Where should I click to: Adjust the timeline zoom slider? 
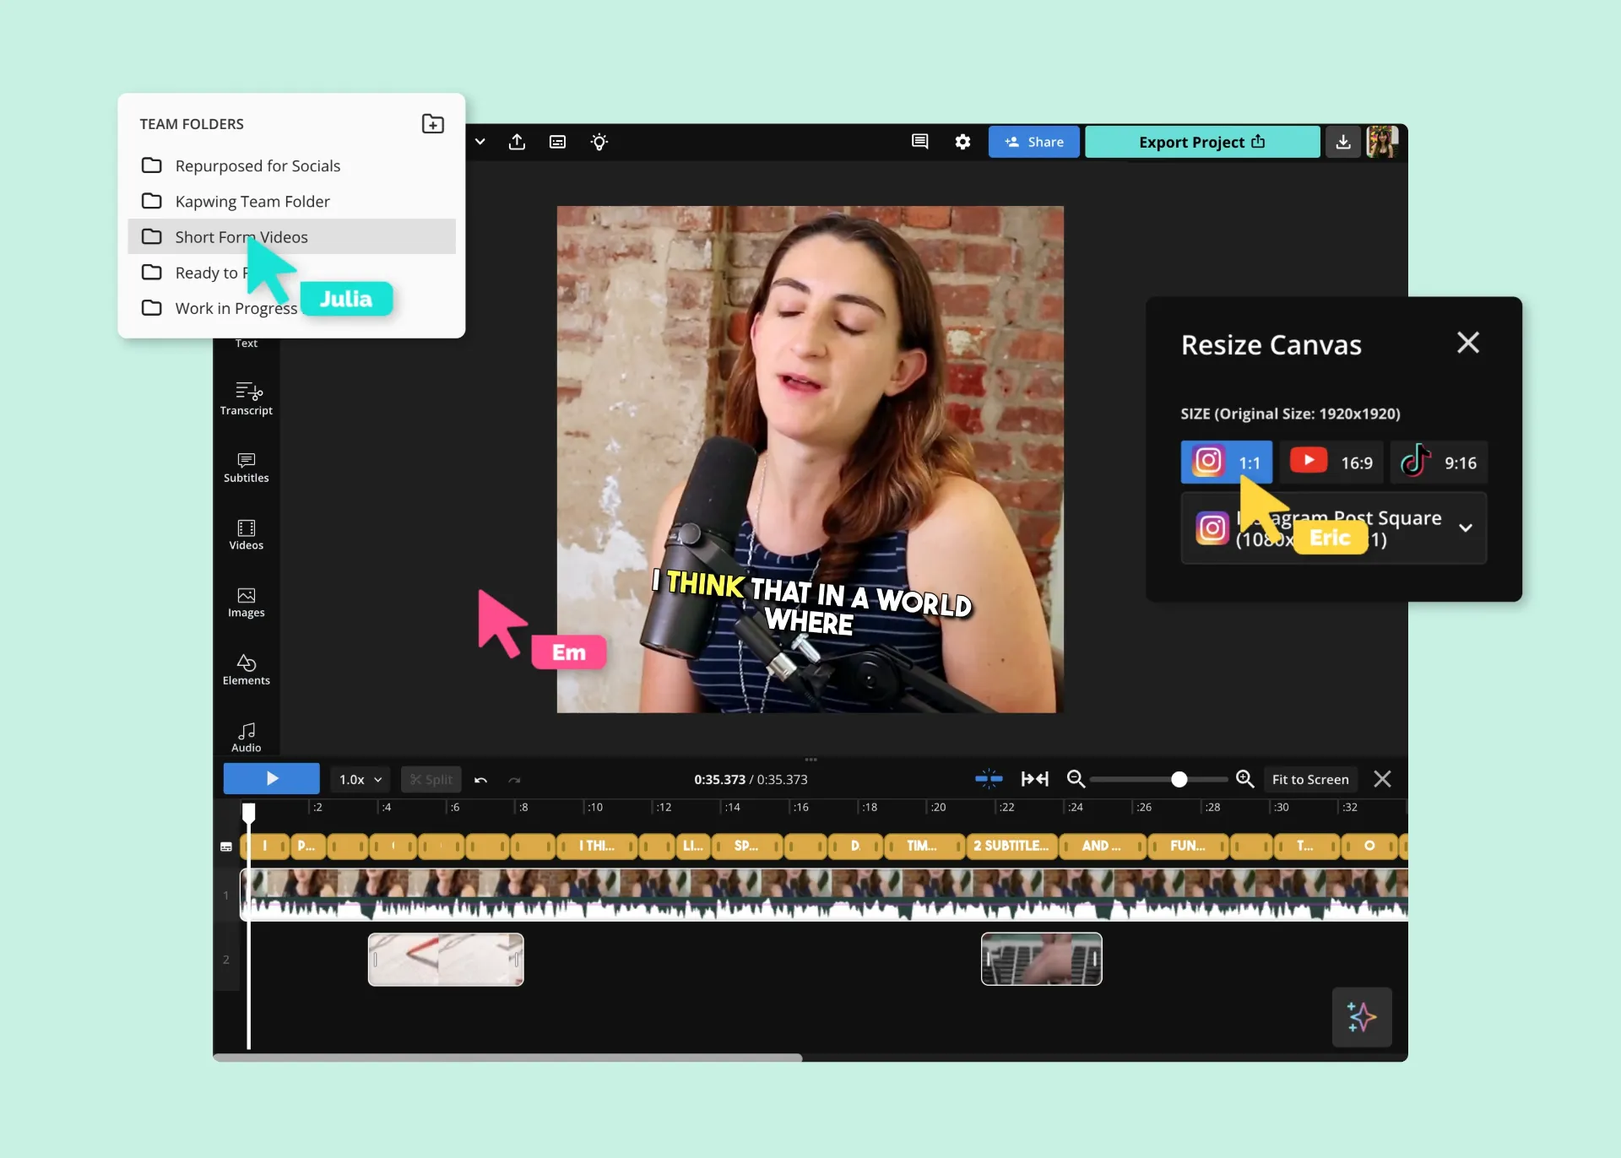(1179, 778)
